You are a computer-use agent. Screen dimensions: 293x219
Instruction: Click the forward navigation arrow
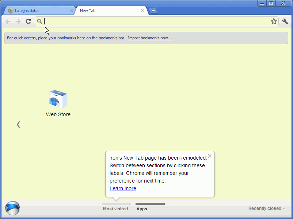[x=18, y=21]
